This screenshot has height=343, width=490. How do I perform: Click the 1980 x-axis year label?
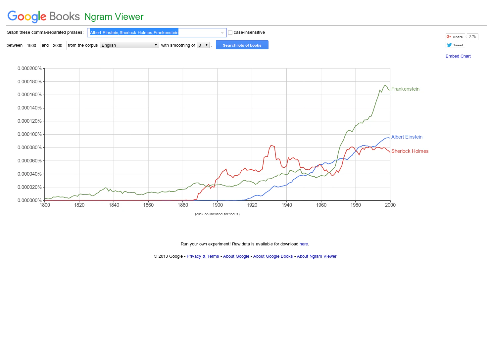tap(356, 205)
